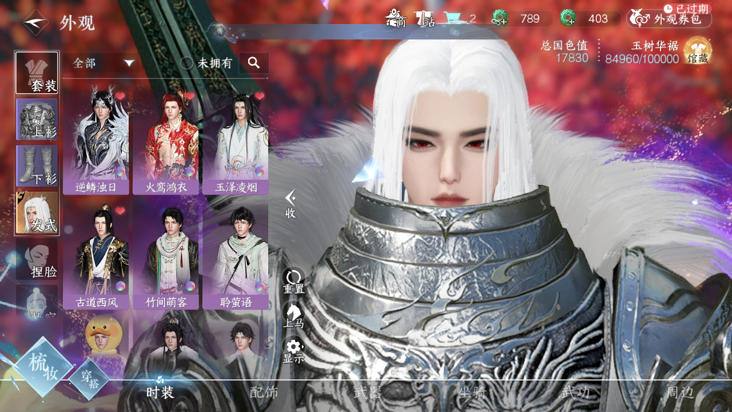This screenshot has height=412, width=732.
Task: Add jade currency next to 403
Action: pyautogui.click(x=568, y=19)
